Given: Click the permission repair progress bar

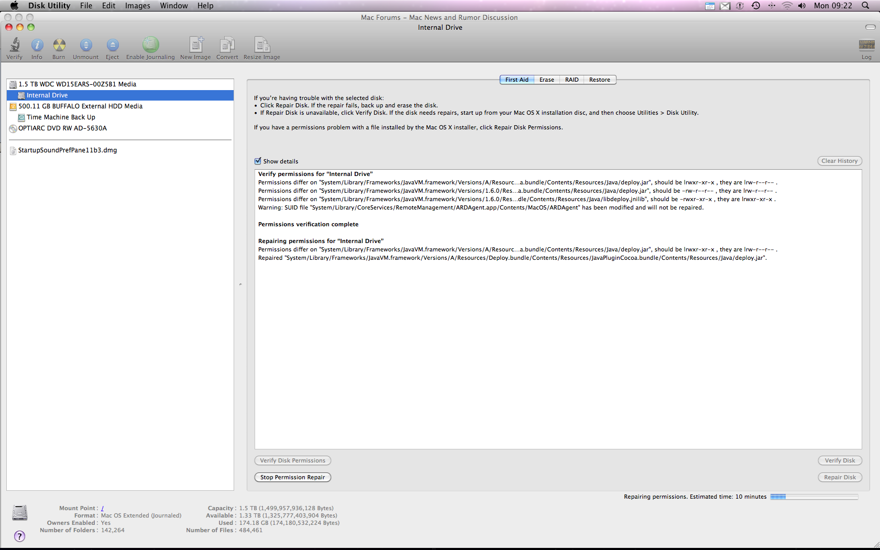Looking at the screenshot, I should click(814, 497).
